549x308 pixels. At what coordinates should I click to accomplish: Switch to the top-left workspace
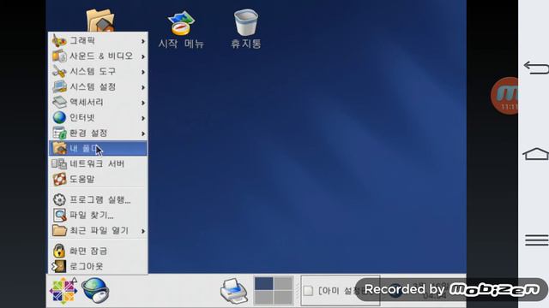[263, 283]
